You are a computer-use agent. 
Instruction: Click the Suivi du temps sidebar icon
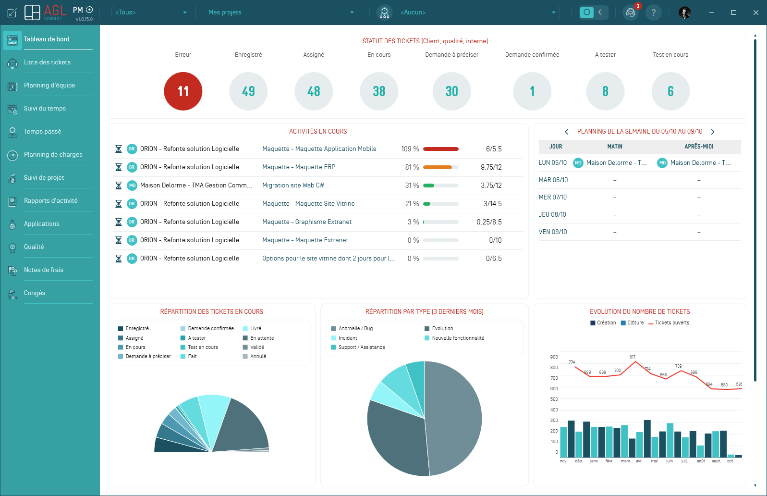[x=12, y=109]
